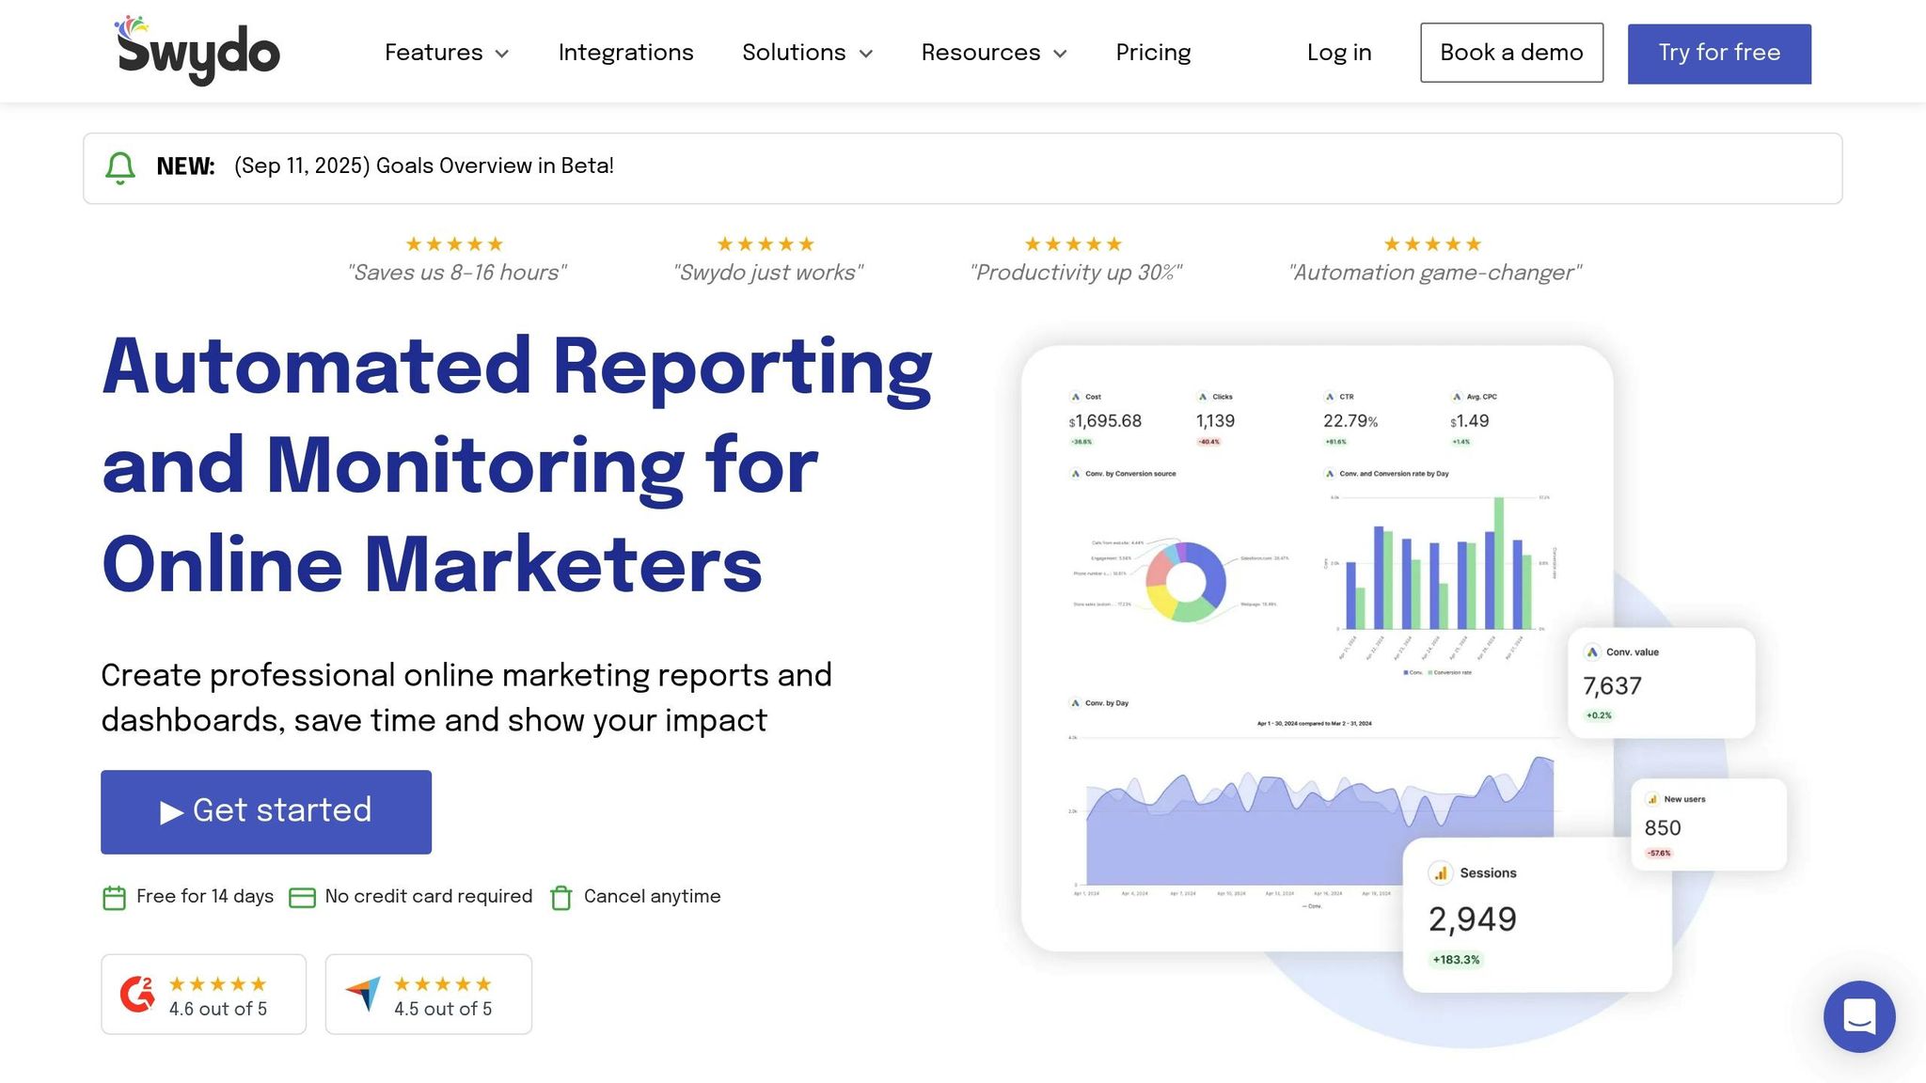The width and height of the screenshot is (1926, 1083).
Task: Click the calendar icon beside Free for 14 days
Action: (x=114, y=898)
